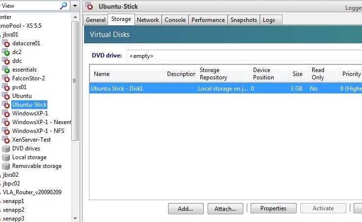Open the DVD drive combo box

click(244, 55)
